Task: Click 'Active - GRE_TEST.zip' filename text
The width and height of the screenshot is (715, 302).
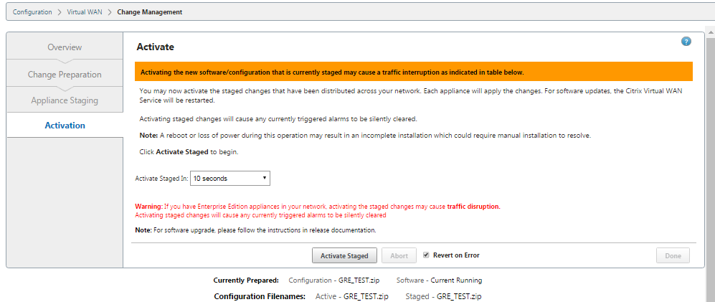Action: [x=352, y=296]
